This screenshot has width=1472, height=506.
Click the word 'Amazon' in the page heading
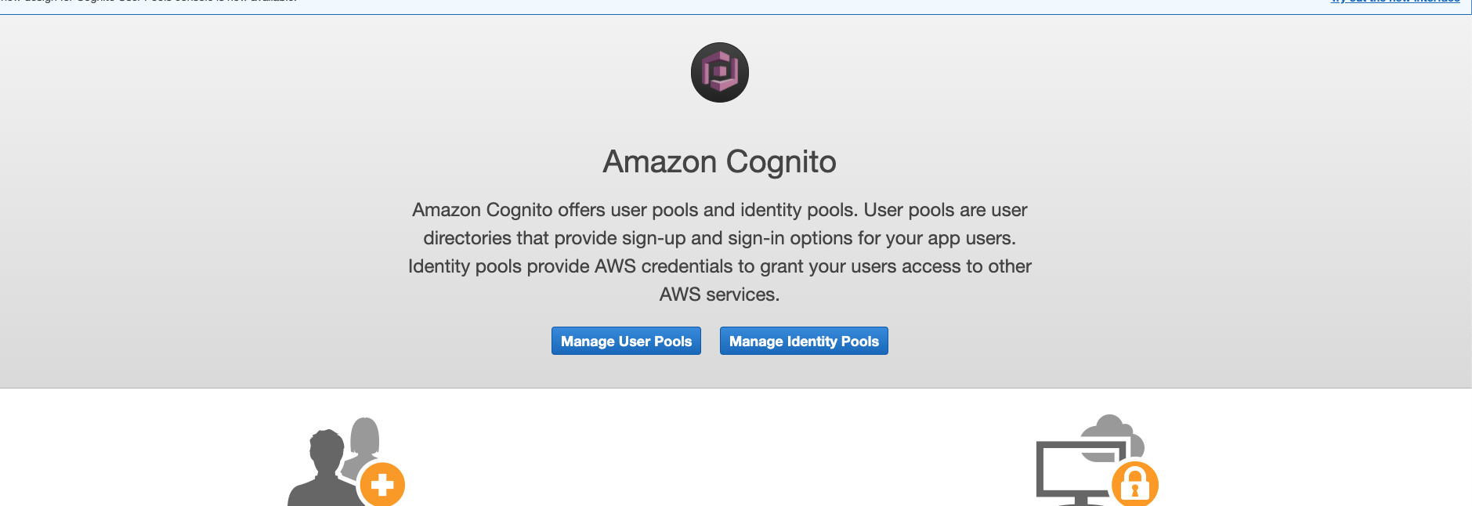[x=660, y=162]
